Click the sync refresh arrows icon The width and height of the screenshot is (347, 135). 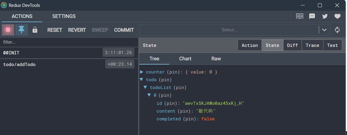[x=337, y=30]
